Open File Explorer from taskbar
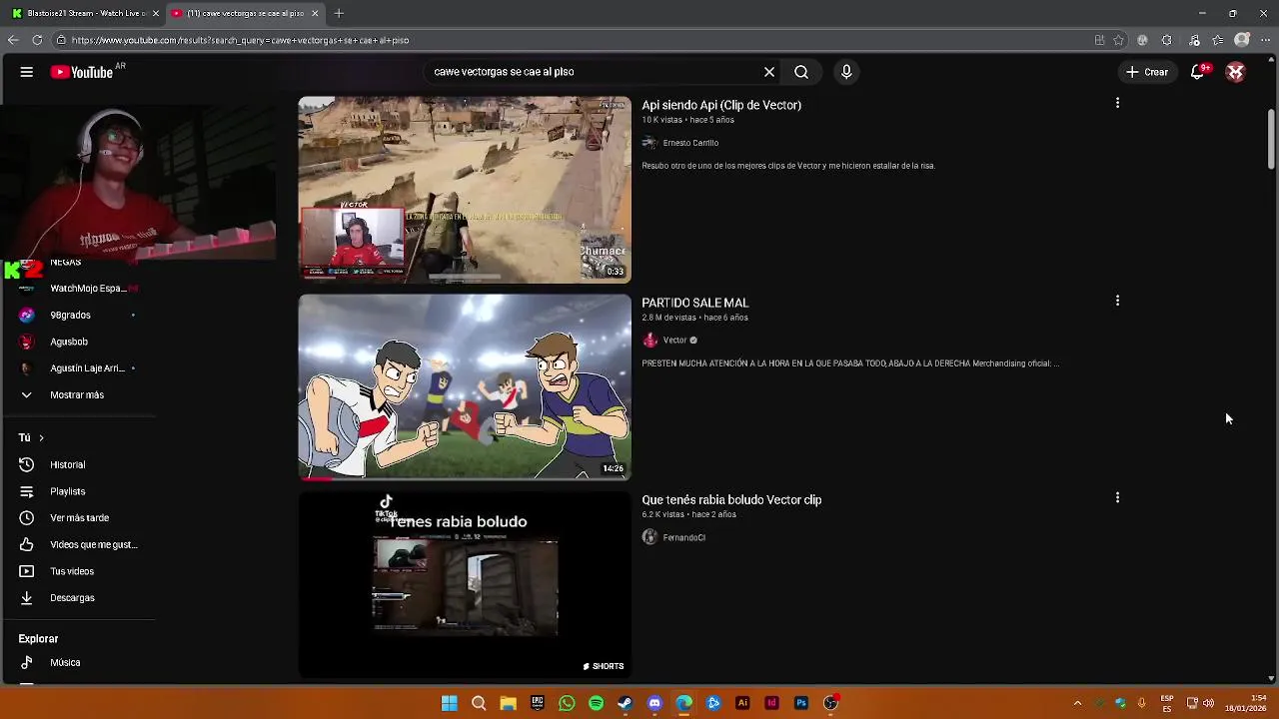Screen dimensions: 1279x719 pyautogui.click(x=508, y=703)
